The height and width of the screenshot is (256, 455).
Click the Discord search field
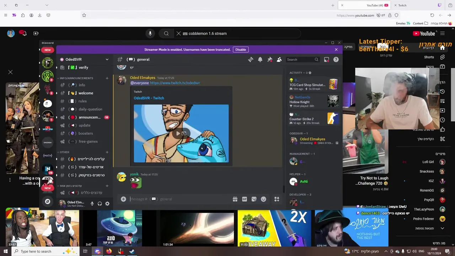pos(303,60)
